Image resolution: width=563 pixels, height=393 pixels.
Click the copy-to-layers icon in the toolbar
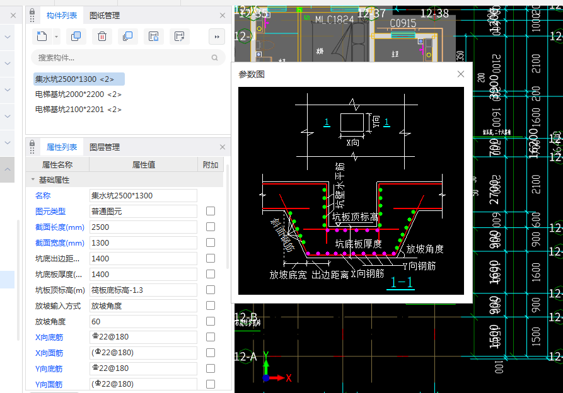(128, 37)
